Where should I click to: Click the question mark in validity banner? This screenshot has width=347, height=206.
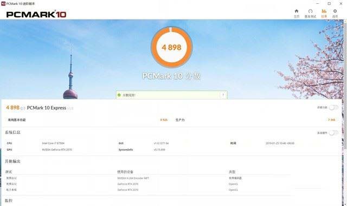click(223, 95)
